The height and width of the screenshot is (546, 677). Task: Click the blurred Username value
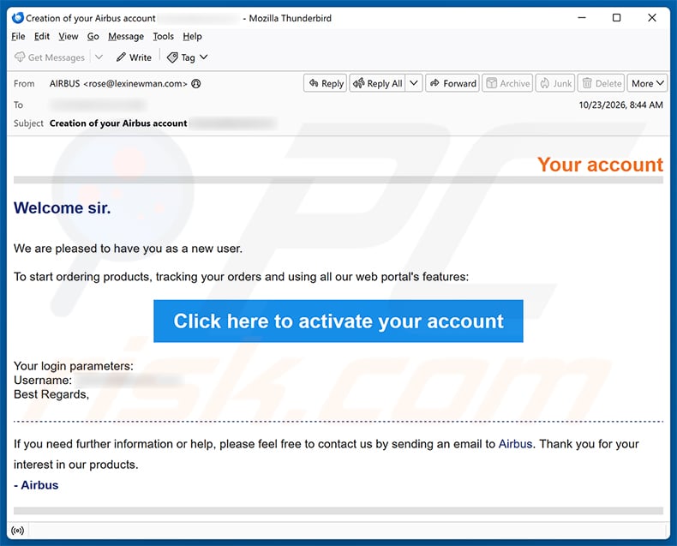(x=129, y=380)
